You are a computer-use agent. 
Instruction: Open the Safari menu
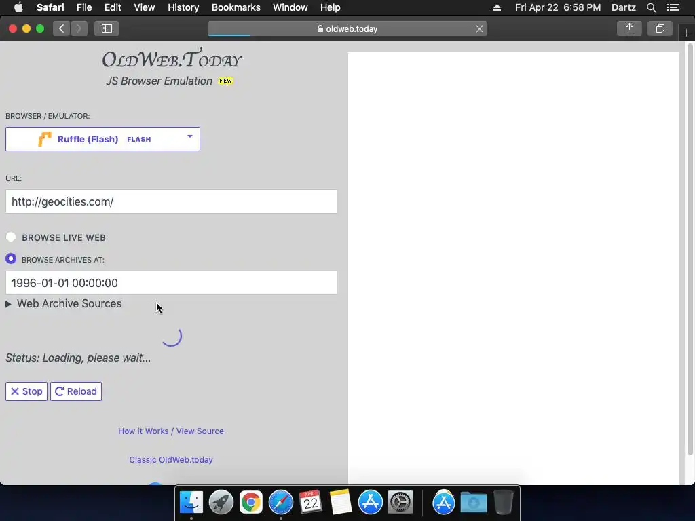point(50,7)
